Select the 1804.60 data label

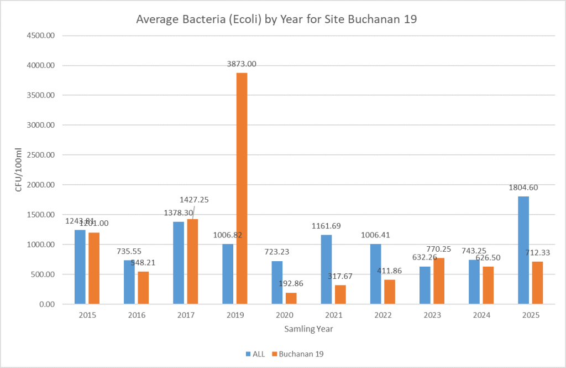tap(523, 188)
